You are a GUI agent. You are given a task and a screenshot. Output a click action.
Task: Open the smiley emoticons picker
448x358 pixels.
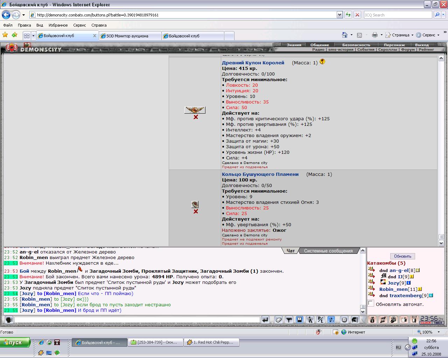coord(344,320)
